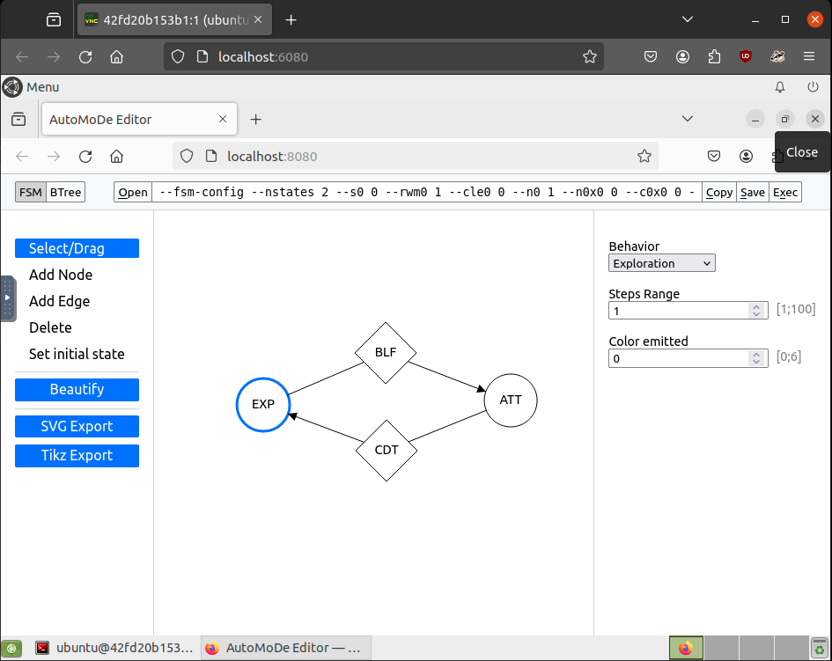Select the ATT state node

(511, 400)
